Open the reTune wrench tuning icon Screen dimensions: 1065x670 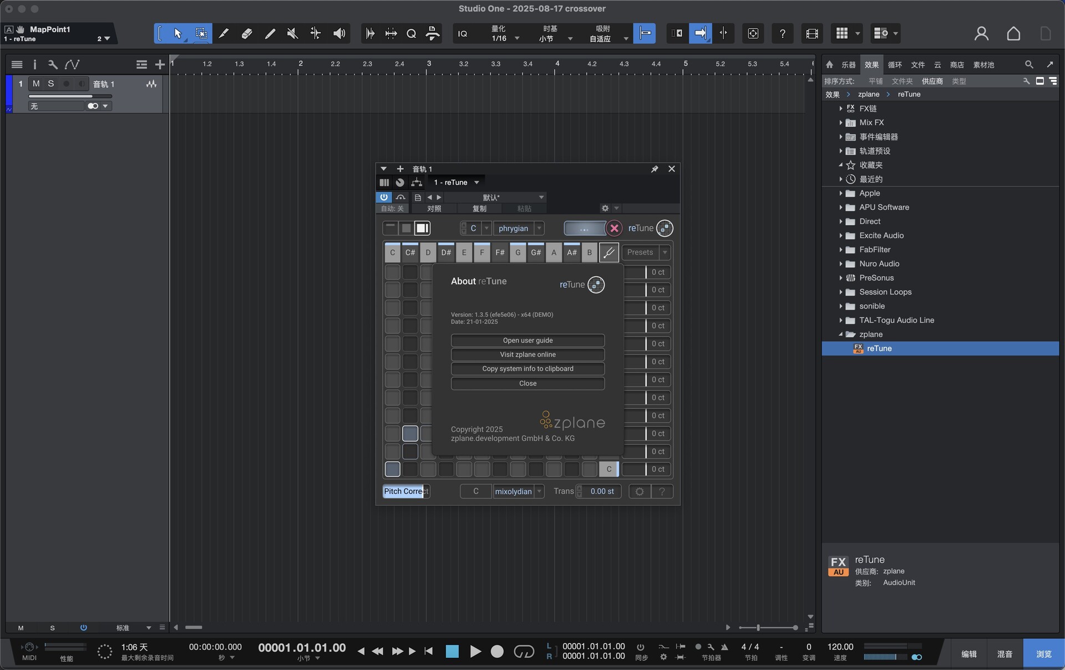(608, 252)
